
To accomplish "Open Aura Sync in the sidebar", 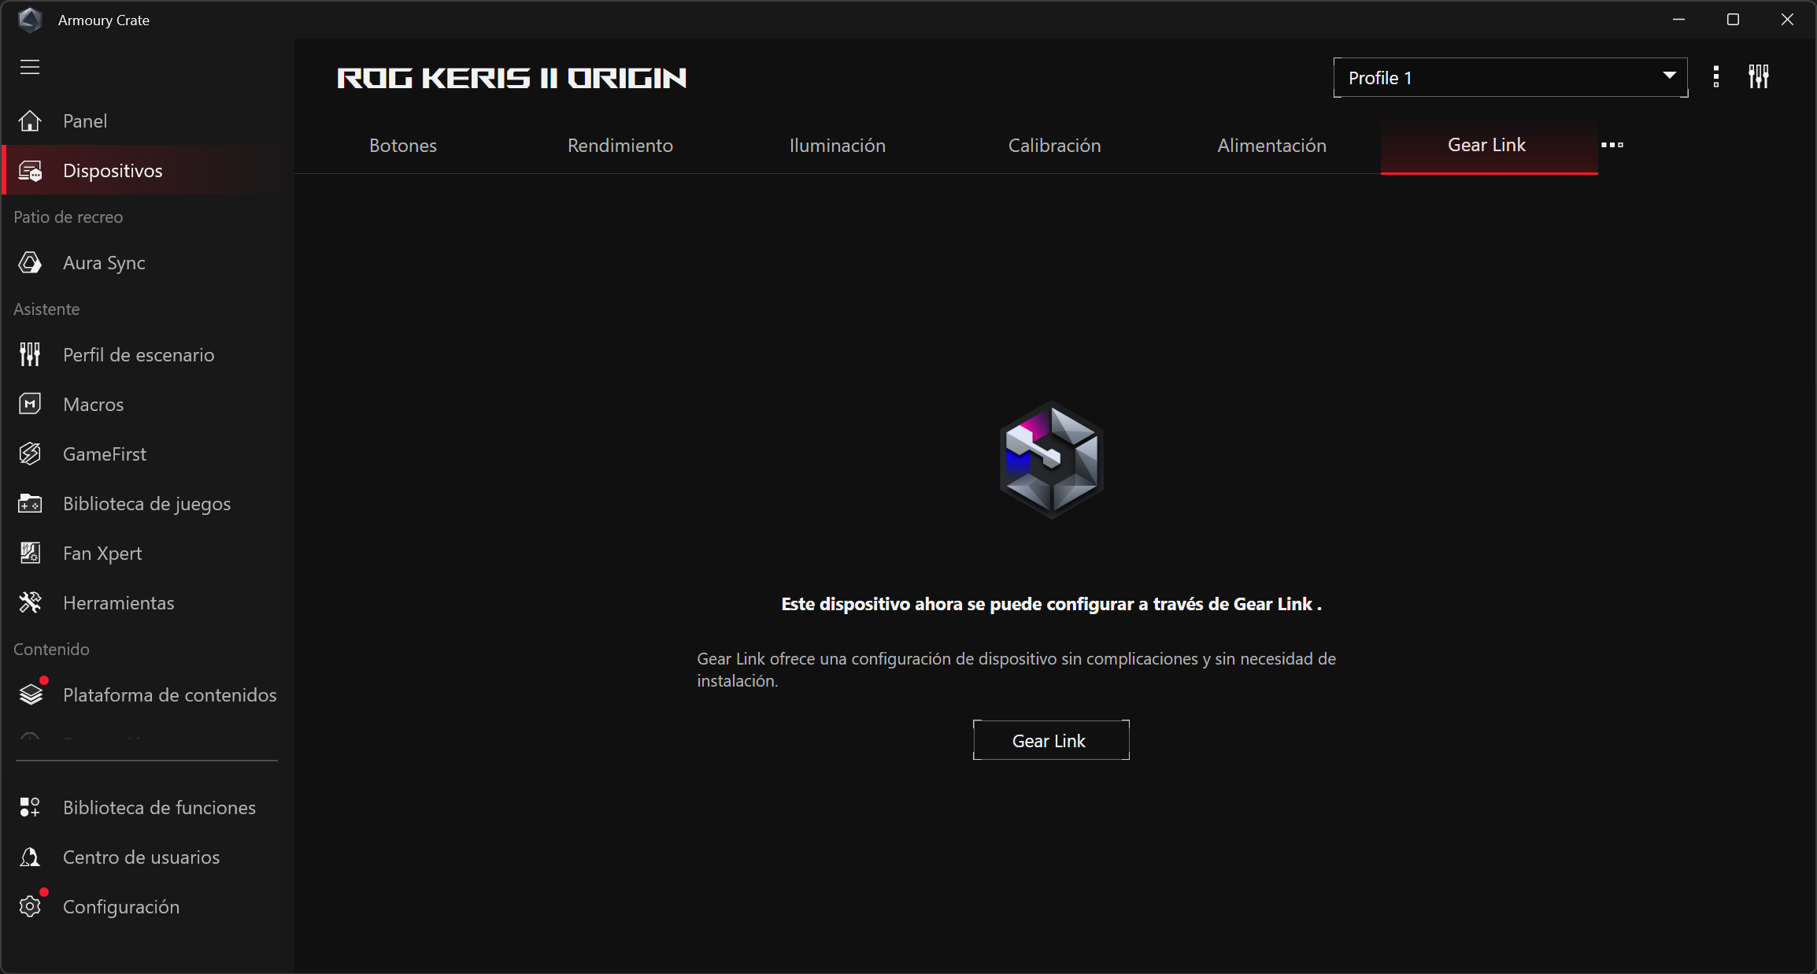I will [148, 263].
